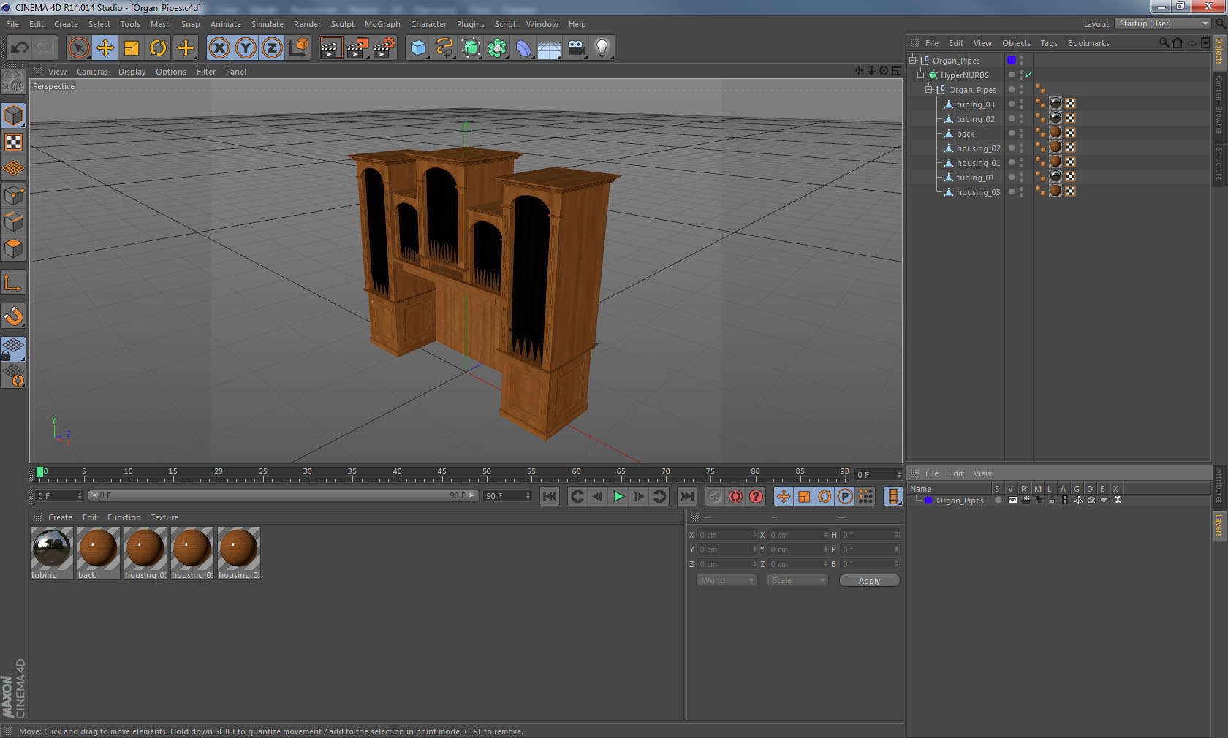
Task: Select the Live Selection tool
Action: (79, 48)
